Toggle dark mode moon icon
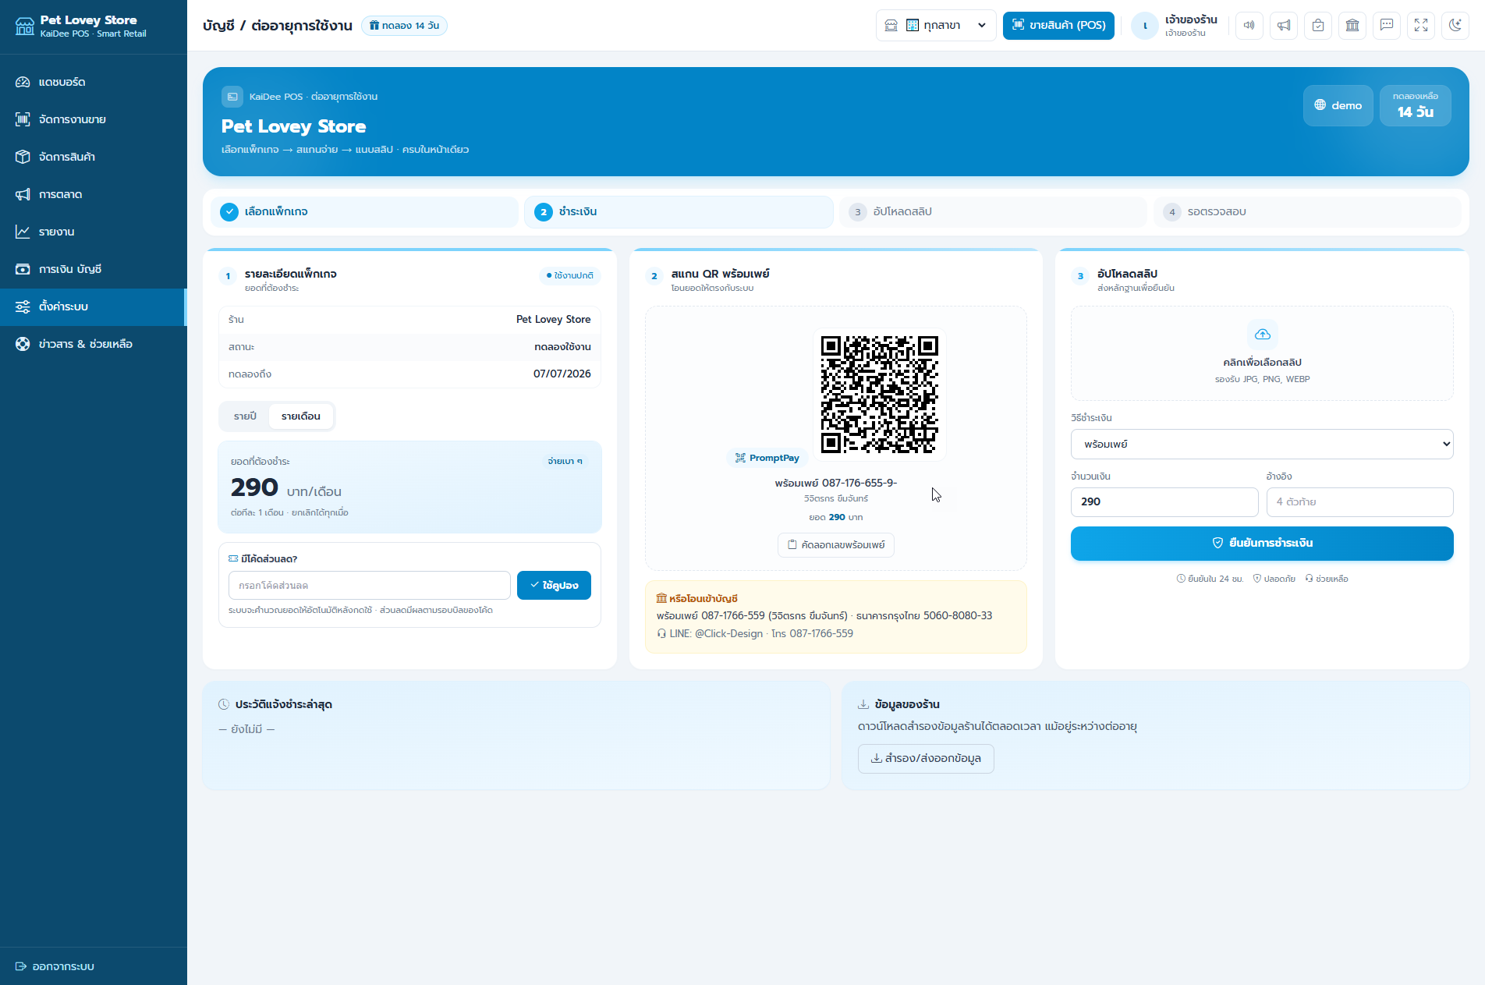Image resolution: width=1485 pixels, height=985 pixels. click(x=1455, y=26)
